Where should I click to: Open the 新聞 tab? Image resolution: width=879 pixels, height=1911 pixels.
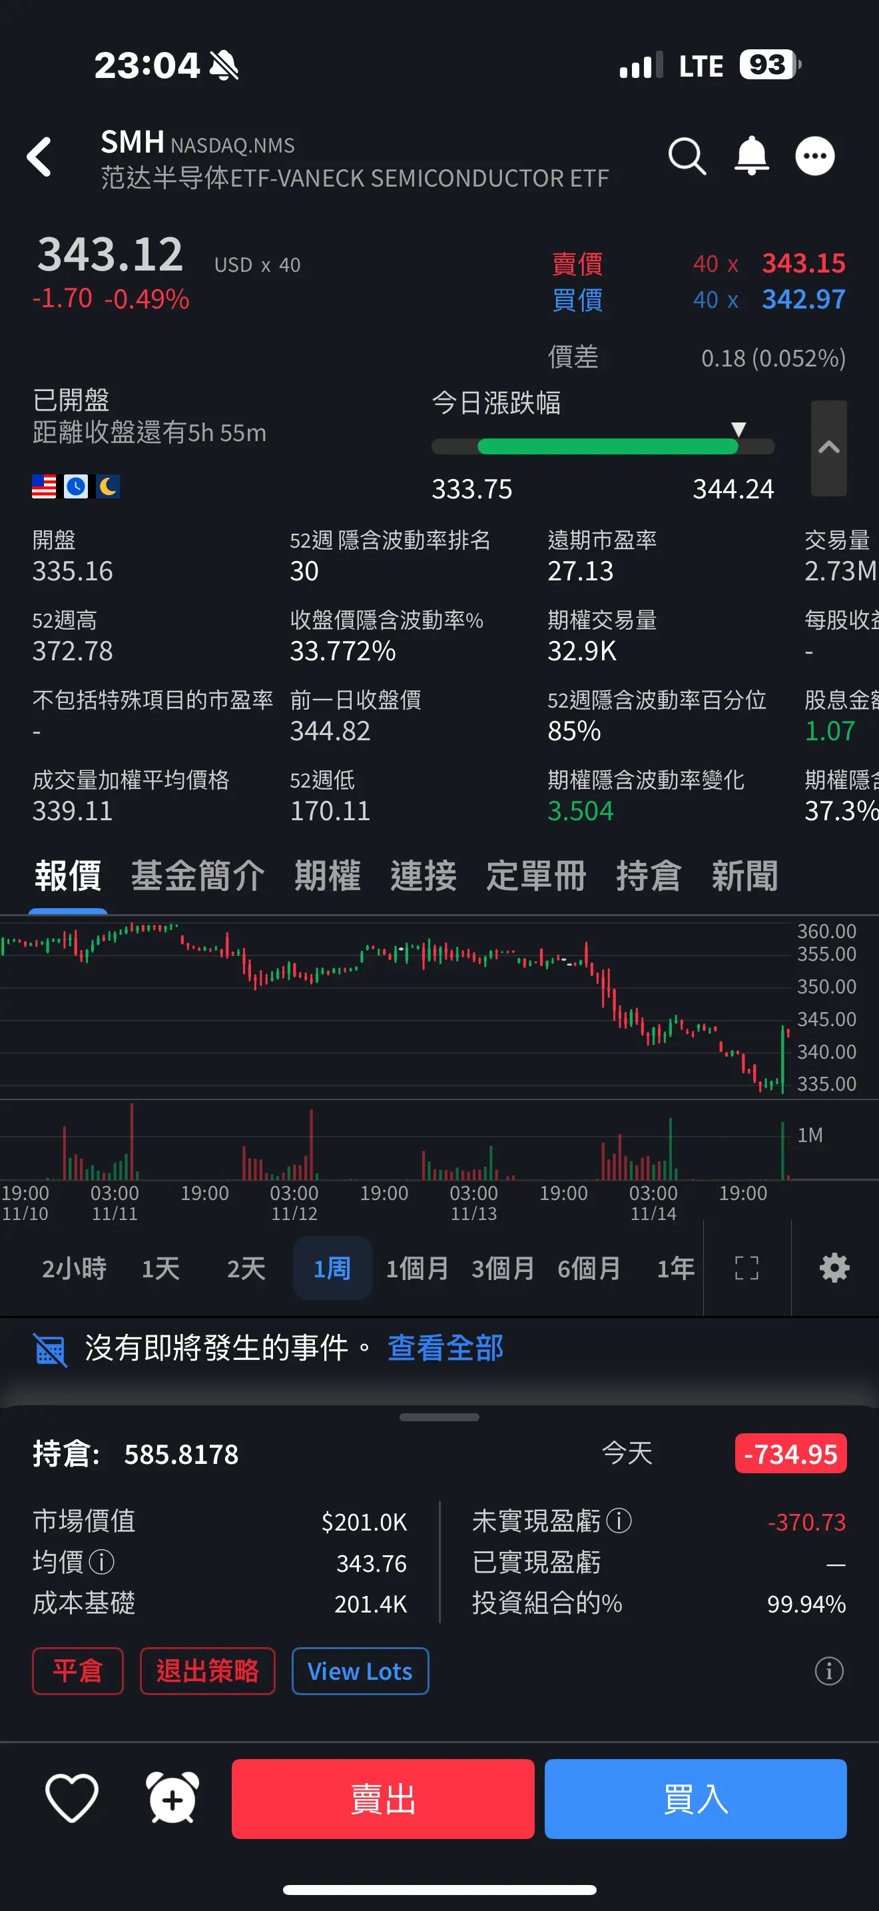745,876
